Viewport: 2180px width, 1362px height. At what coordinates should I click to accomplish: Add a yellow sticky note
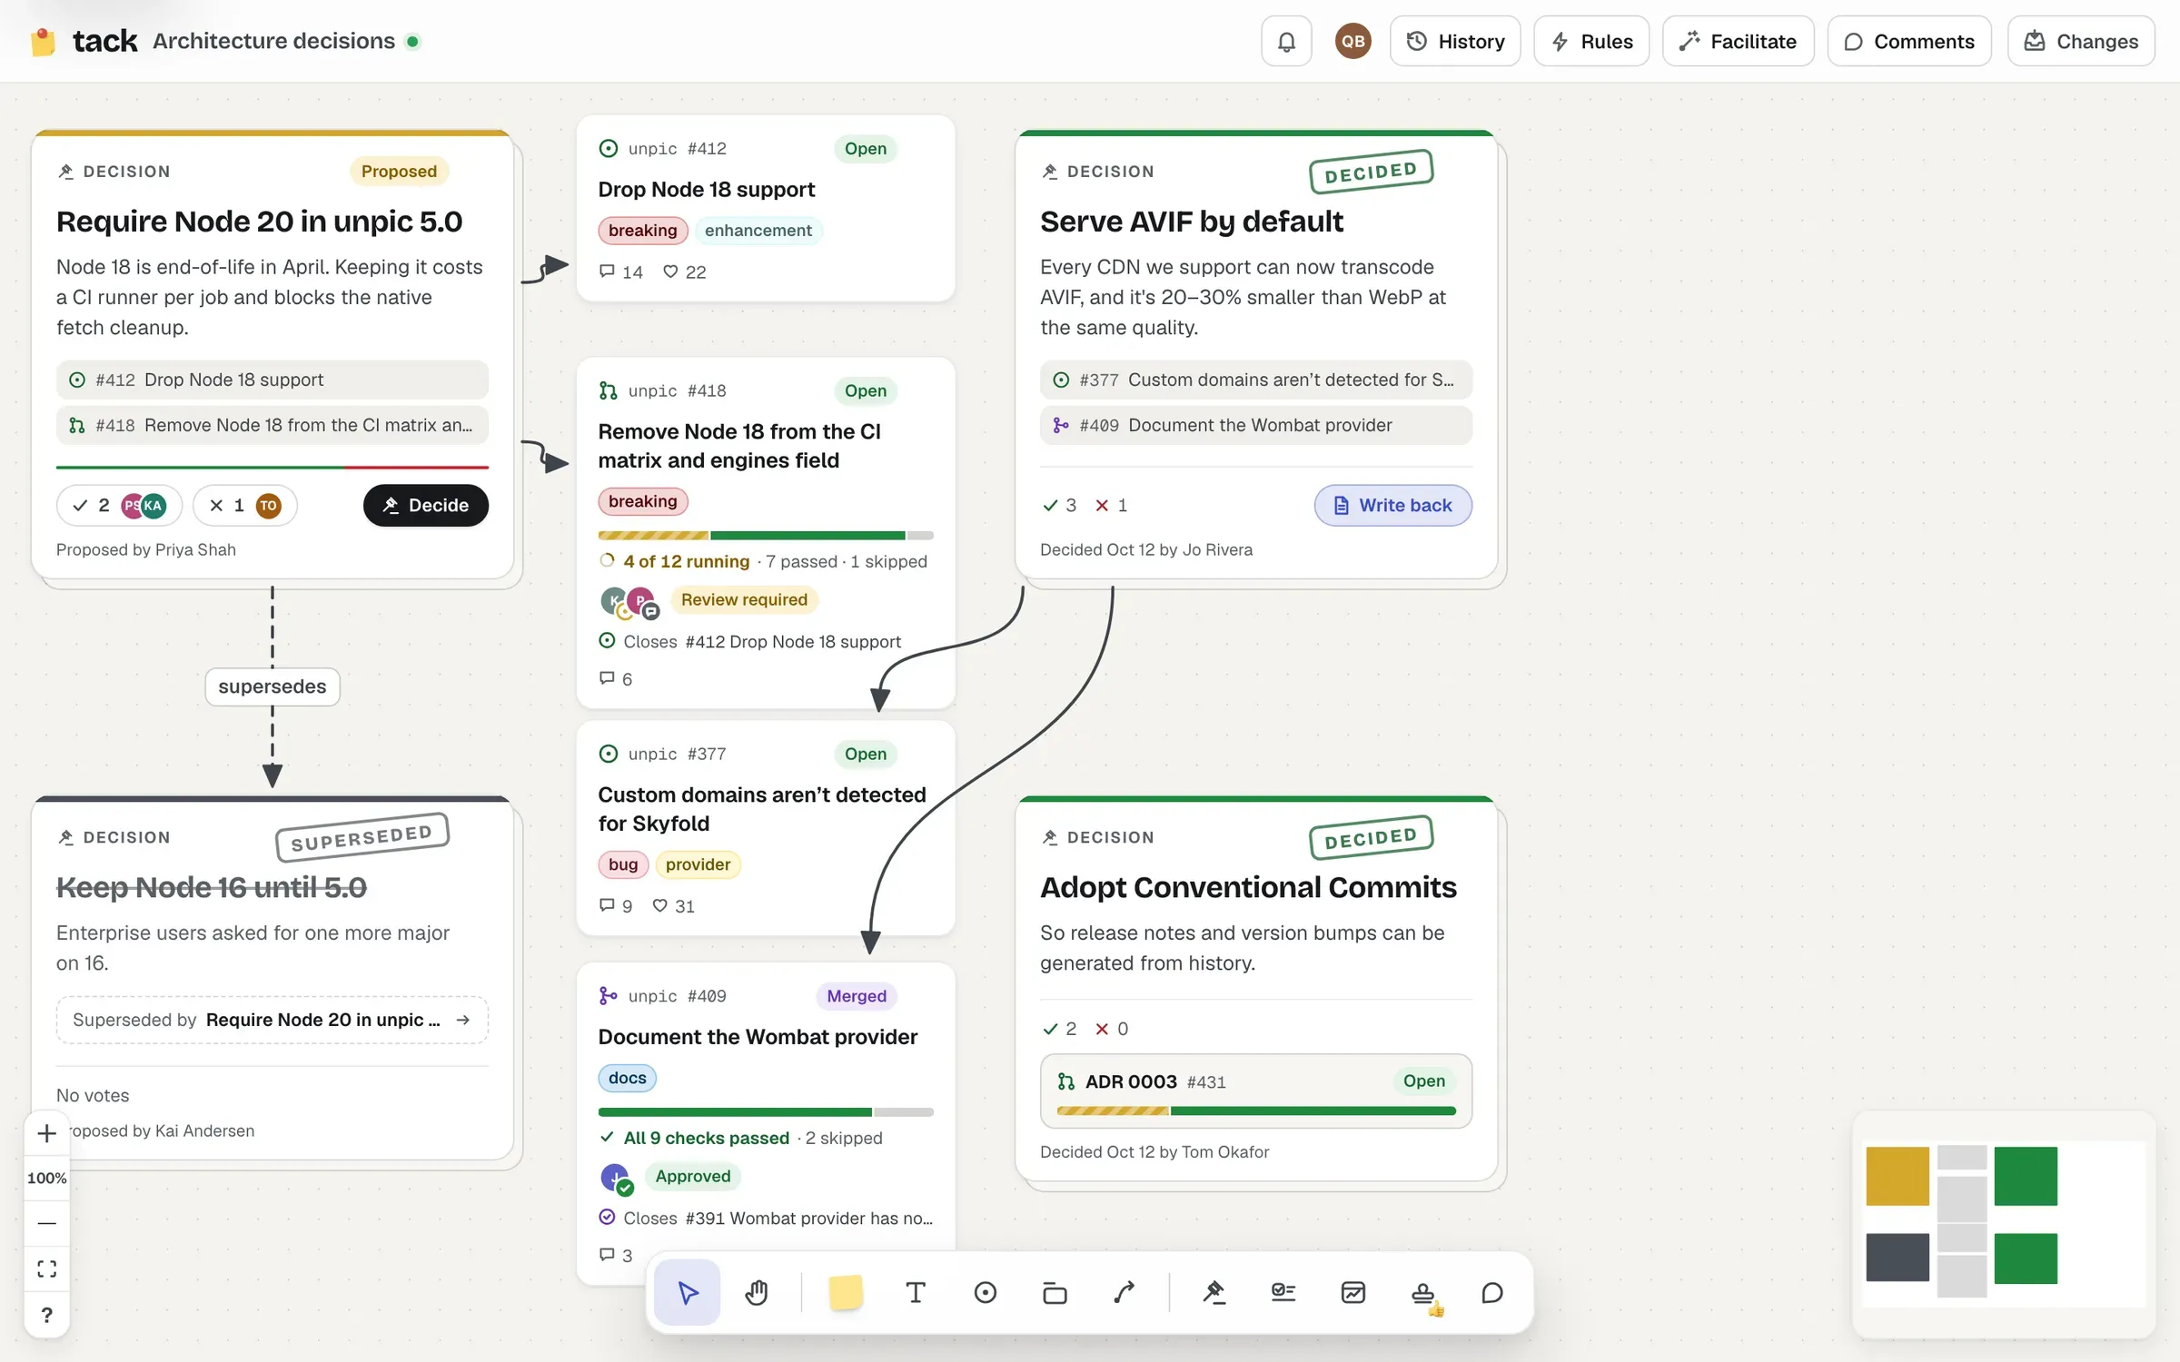[x=846, y=1292]
